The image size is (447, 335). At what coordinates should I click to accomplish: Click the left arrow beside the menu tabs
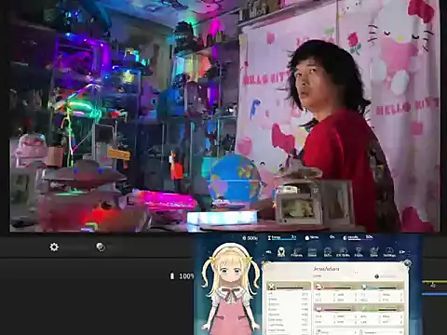(269, 252)
